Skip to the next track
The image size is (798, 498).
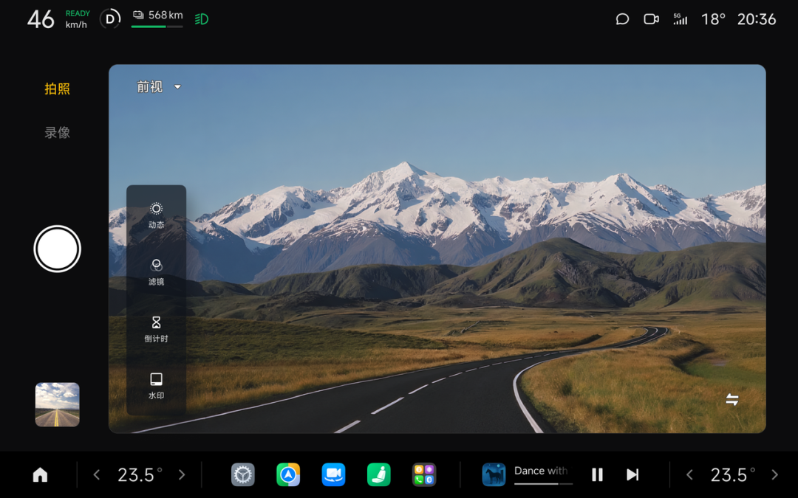(x=632, y=474)
